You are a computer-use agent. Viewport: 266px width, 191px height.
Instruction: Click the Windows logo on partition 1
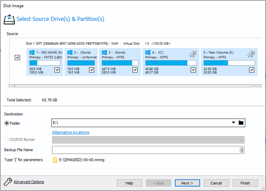pos(32,52)
